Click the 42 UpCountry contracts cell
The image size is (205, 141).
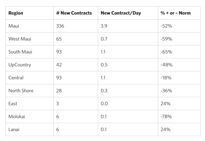59,65
